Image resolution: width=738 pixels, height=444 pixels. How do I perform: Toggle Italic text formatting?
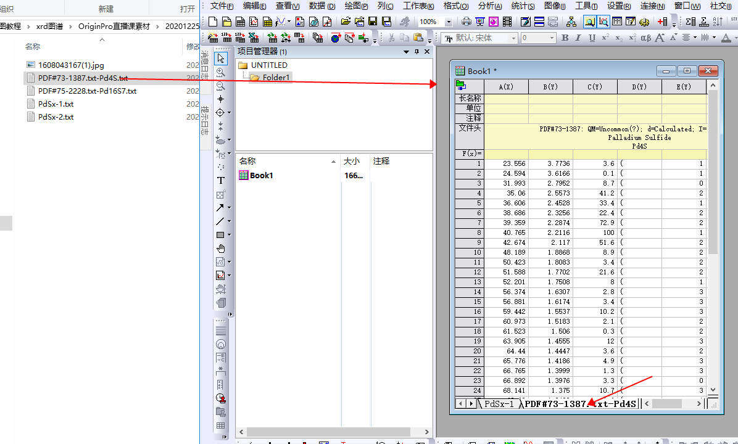pyautogui.click(x=578, y=38)
